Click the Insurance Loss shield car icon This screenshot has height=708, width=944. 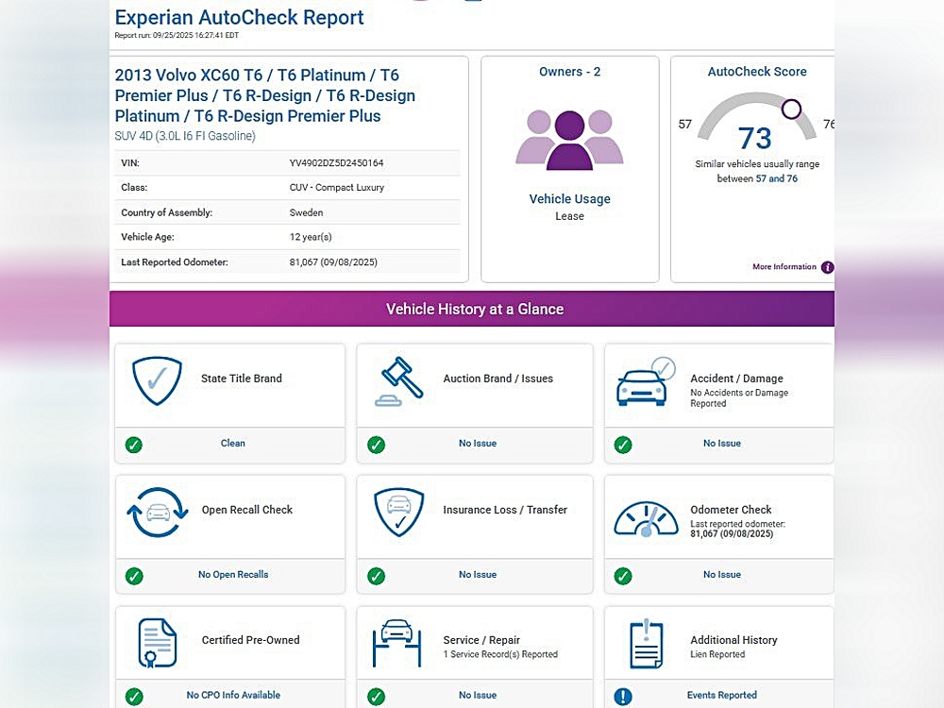tap(397, 512)
